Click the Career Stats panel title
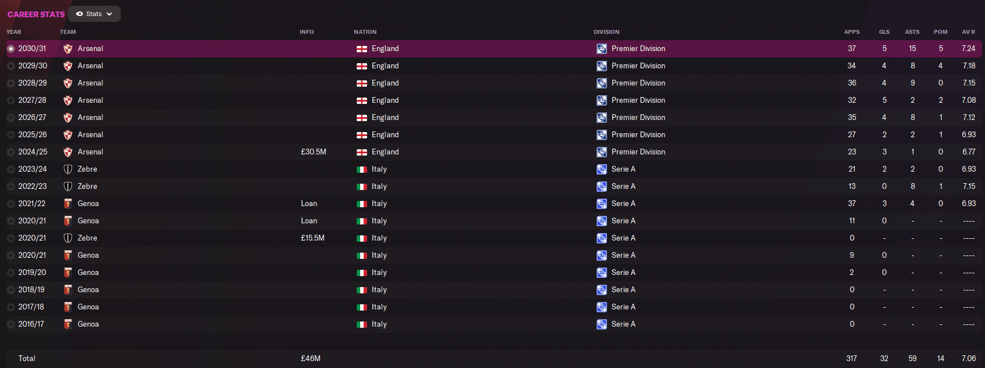The width and height of the screenshot is (985, 368). (x=36, y=14)
